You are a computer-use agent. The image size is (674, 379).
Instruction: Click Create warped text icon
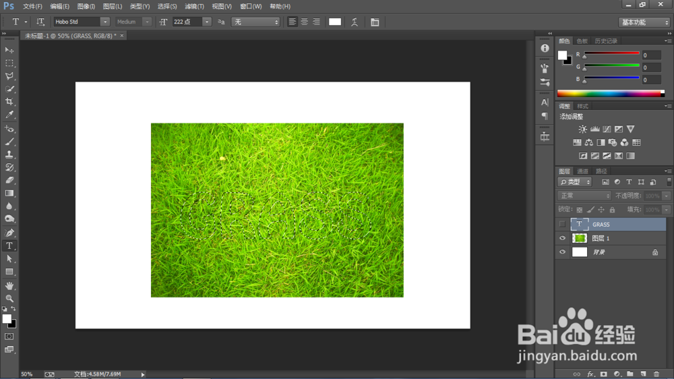click(355, 22)
